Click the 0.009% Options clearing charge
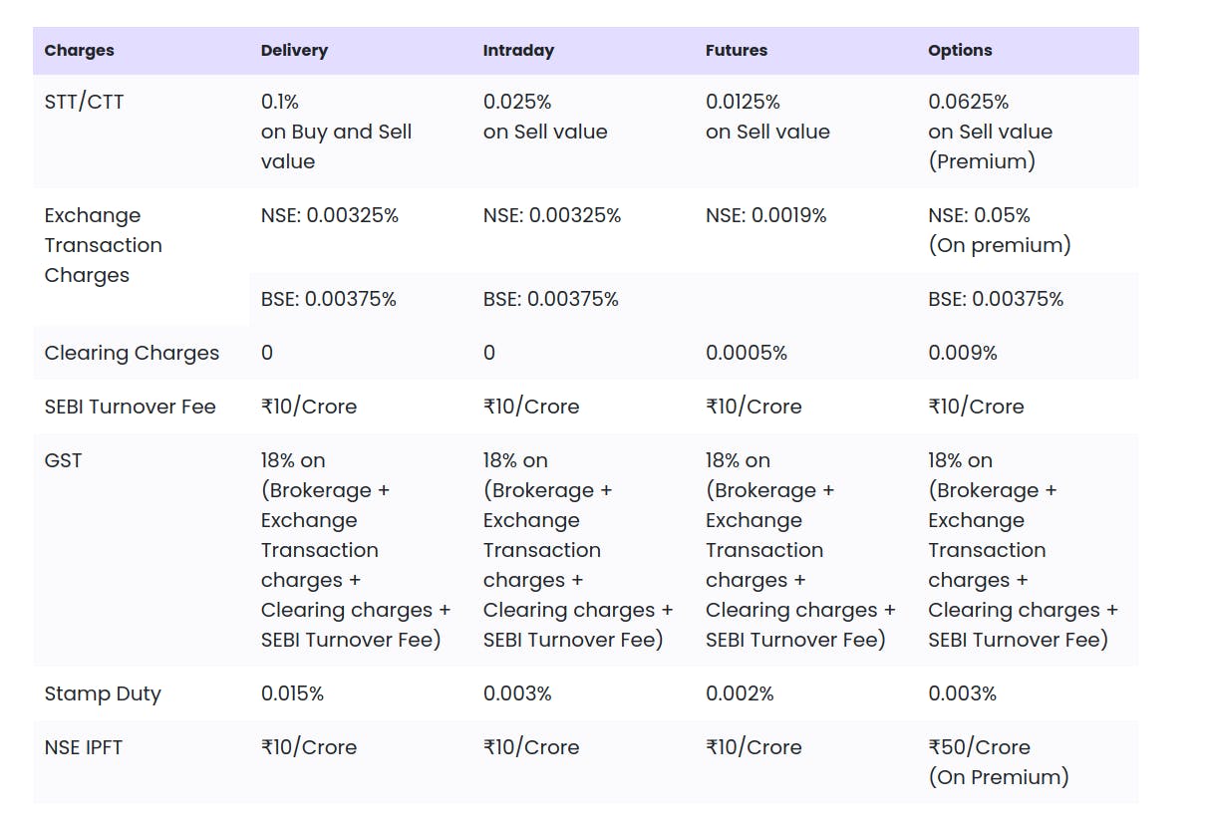 [x=962, y=353]
